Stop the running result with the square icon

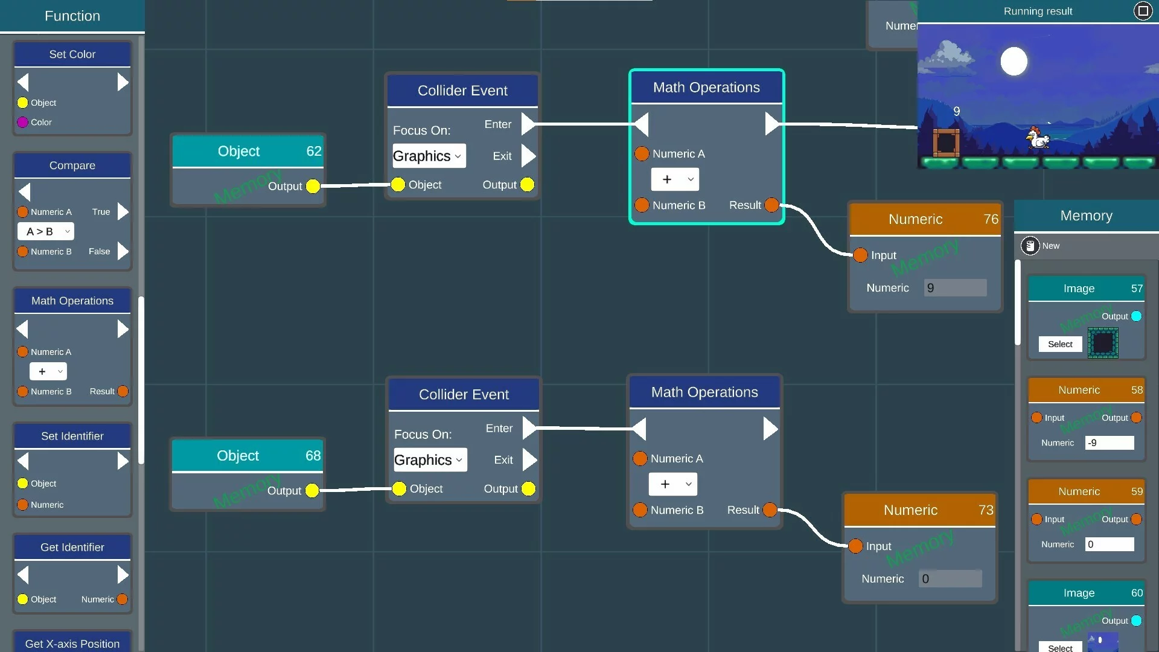pyautogui.click(x=1143, y=11)
